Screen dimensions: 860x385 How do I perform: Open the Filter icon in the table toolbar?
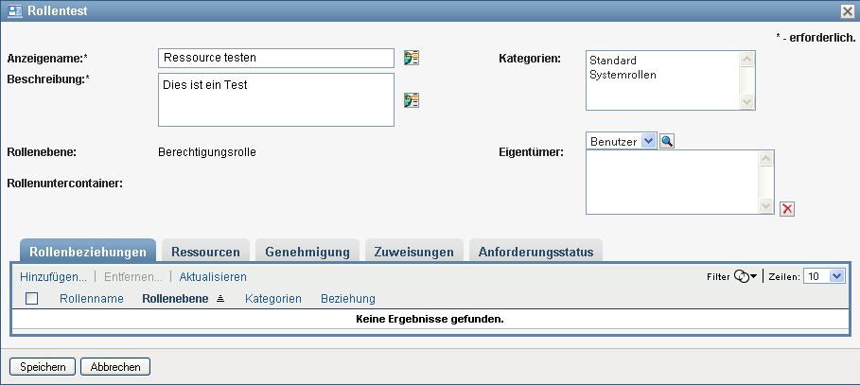click(746, 276)
